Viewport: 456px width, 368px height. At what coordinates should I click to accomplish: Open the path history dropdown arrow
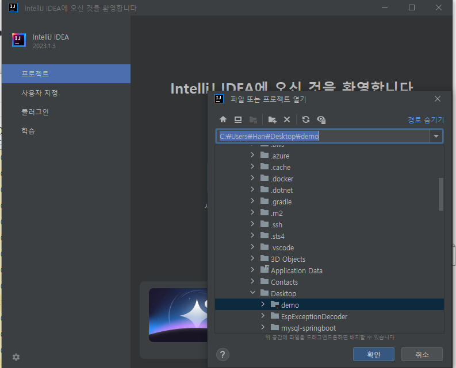tap(436, 136)
